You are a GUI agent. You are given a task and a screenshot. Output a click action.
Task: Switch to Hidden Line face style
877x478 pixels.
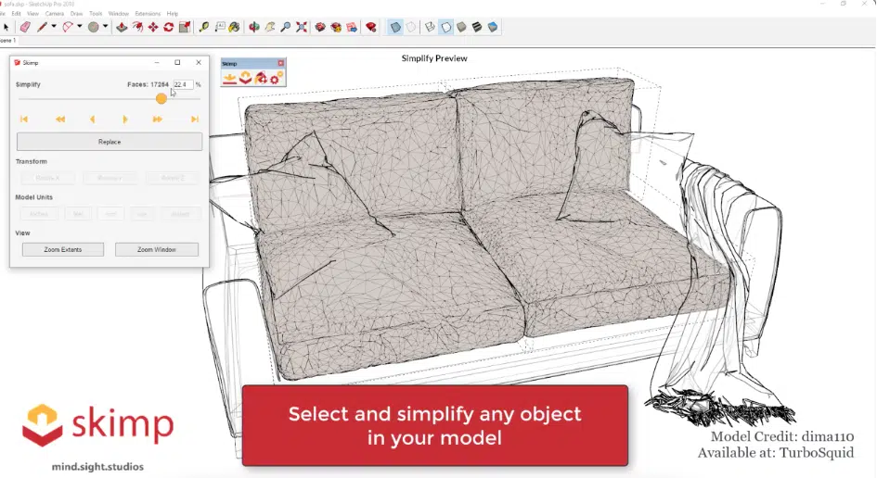(445, 27)
